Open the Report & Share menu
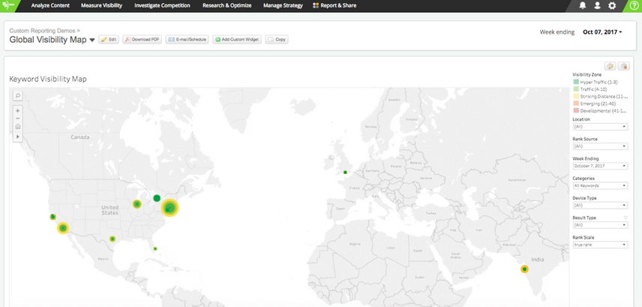Viewport: 642px width, 307px height. [334, 6]
